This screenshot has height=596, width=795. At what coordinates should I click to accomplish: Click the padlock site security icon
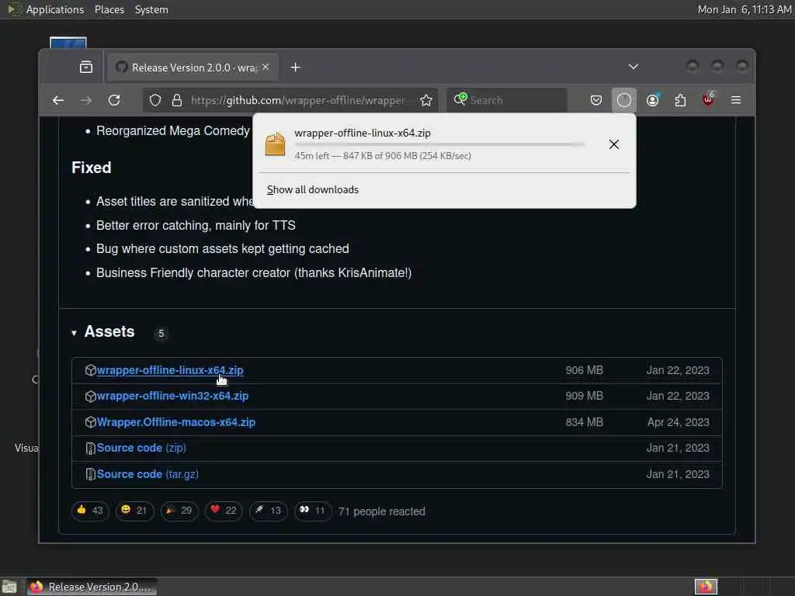[177, 100]
